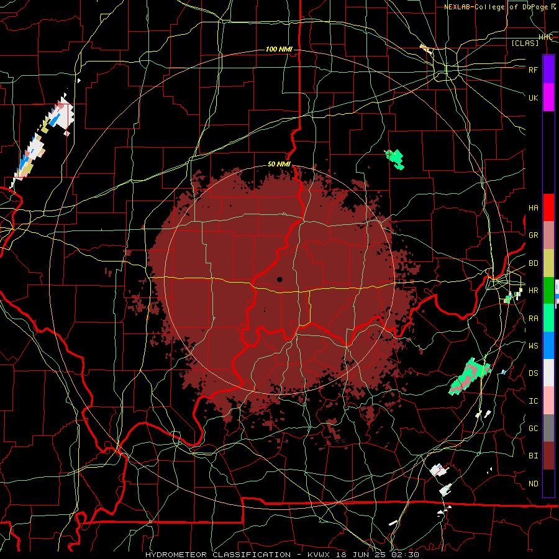Select the dusty pink GR legend swatch
The width and height of the screenshot is (559, 559).
[x=548, y=235]
